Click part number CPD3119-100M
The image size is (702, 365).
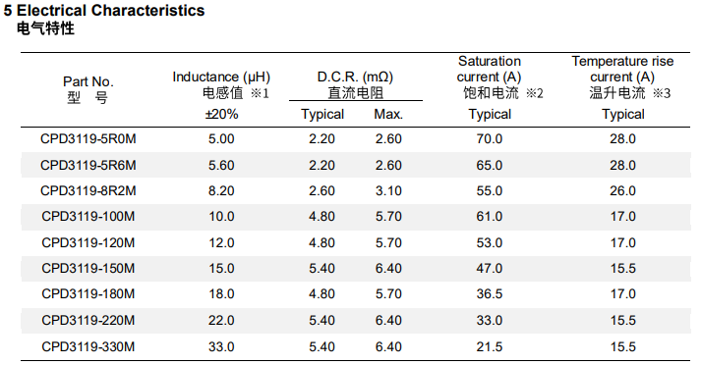pyautogui.click(x=88, y=217)
